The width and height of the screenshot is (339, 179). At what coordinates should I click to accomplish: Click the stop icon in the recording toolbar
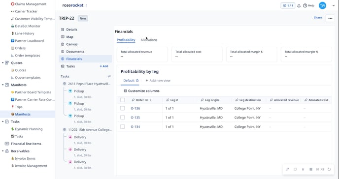coord(311,169)
